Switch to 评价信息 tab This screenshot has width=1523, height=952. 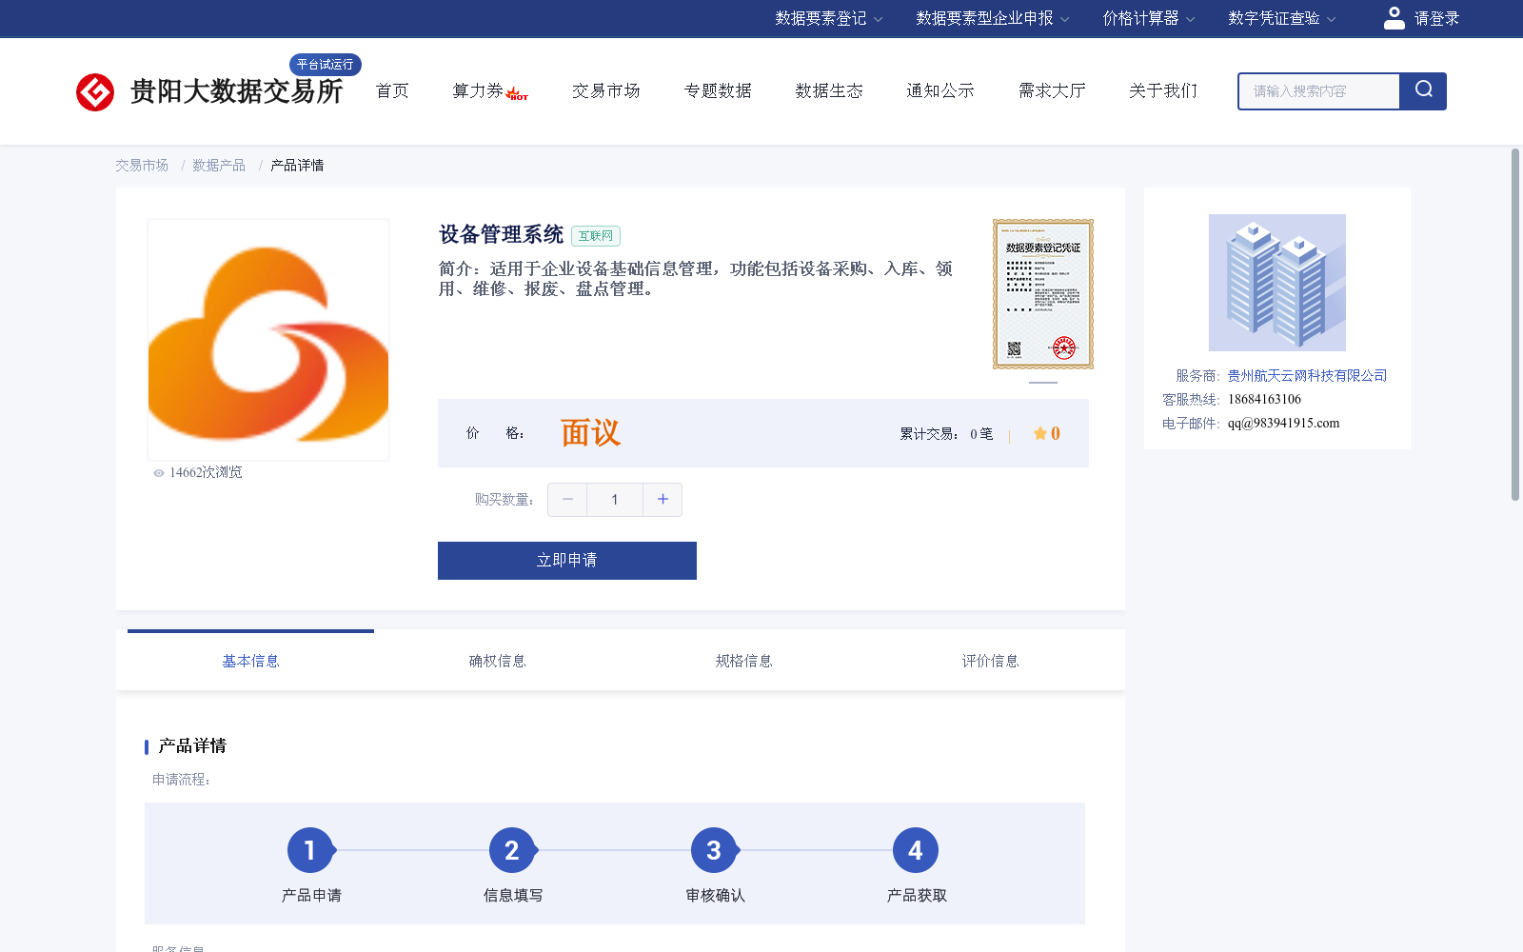coord(990,661)
